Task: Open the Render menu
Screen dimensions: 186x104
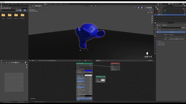Action: (9, 4)
